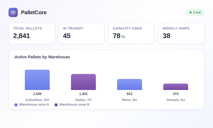The height and width of the screenshot is (128, 213).
Task: Click the TOTAL PALLETS label
Action: (x=27, y=28)
